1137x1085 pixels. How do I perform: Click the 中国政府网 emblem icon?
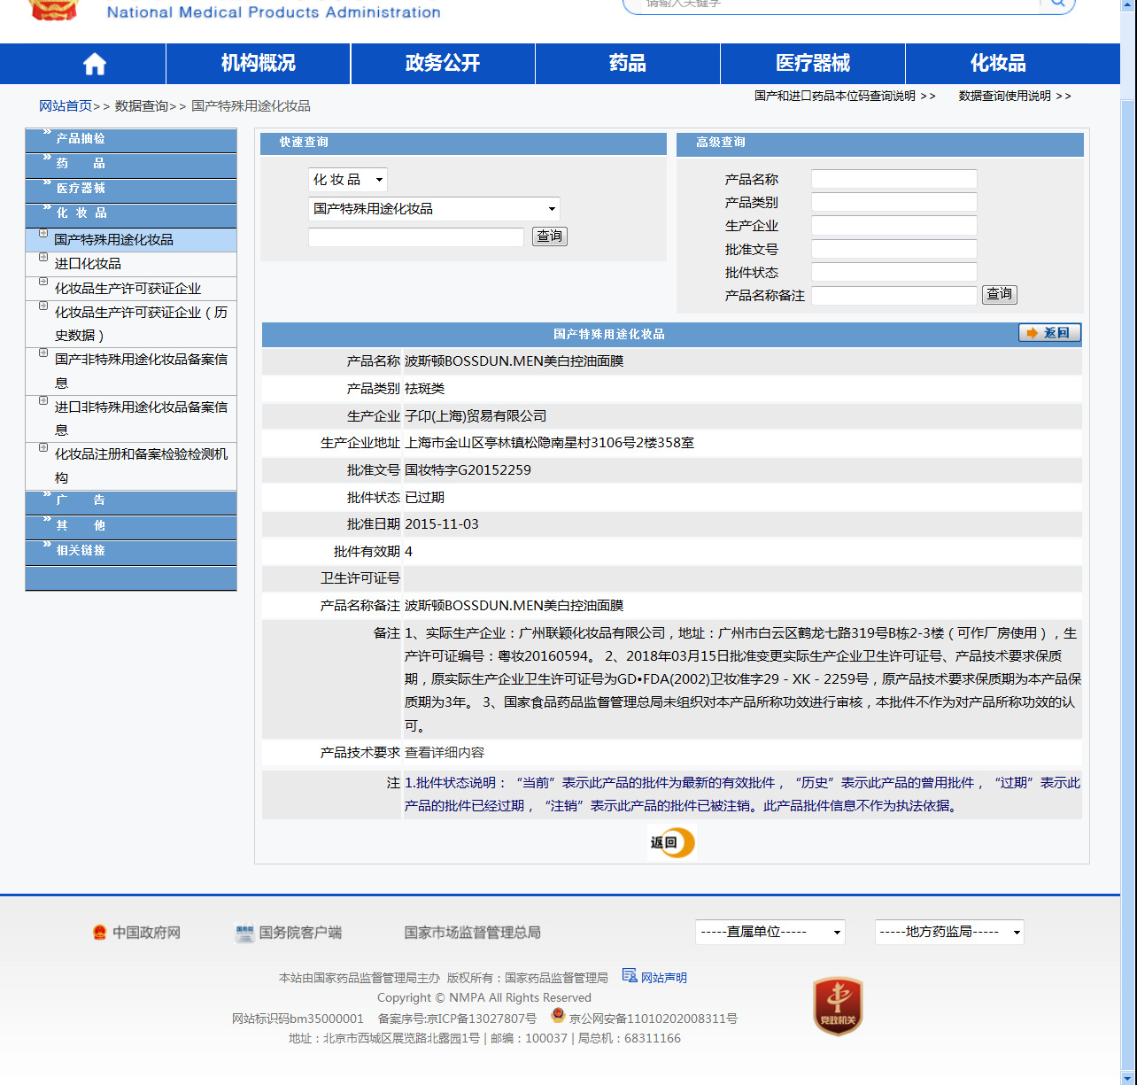[99, 932]
